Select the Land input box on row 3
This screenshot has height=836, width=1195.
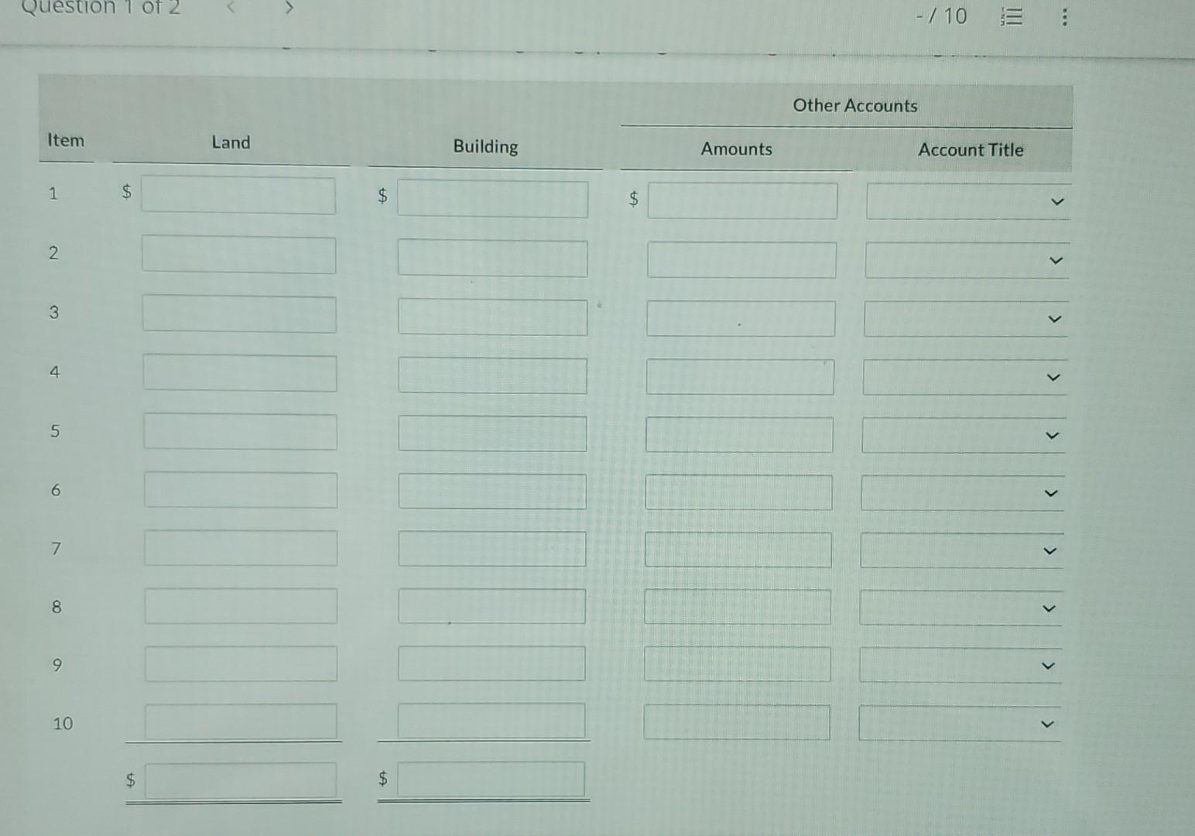[x=238, y=314]
